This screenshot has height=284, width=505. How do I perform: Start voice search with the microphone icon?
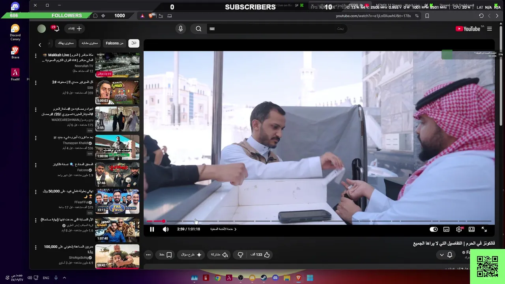point(181,29)
